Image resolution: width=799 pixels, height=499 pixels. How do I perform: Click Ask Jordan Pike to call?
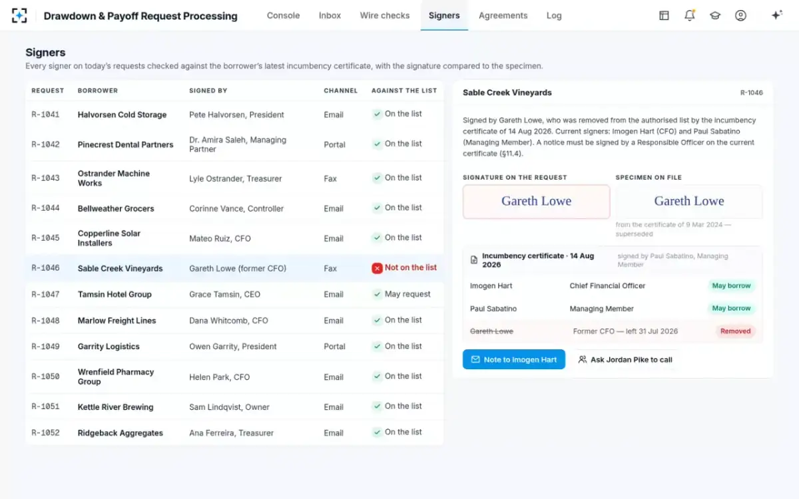(x=625, y=359)
